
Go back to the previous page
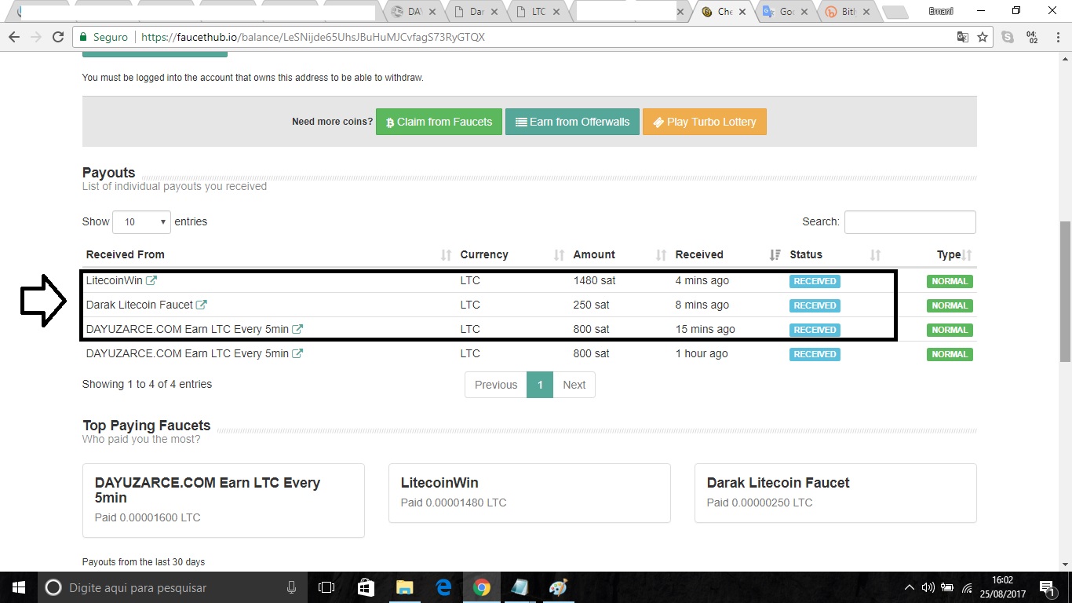click(14, 37)
